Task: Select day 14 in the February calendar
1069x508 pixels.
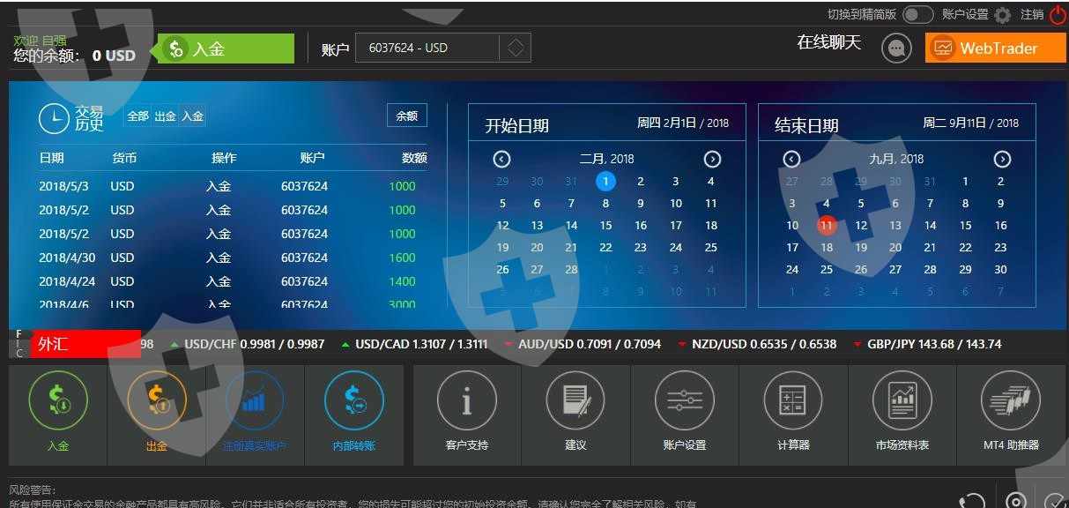Action: point(571,226)
